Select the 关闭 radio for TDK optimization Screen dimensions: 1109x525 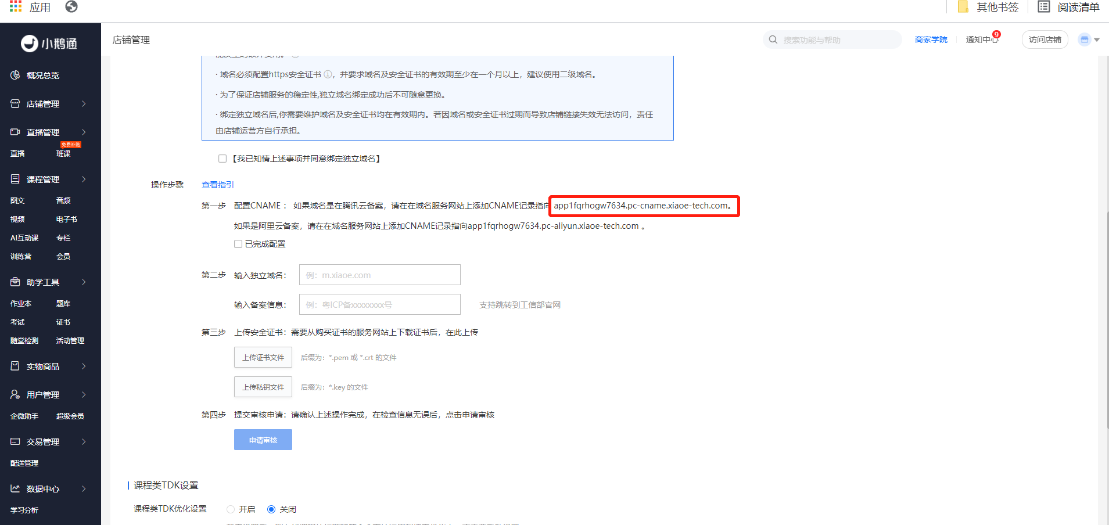[271, 509]
